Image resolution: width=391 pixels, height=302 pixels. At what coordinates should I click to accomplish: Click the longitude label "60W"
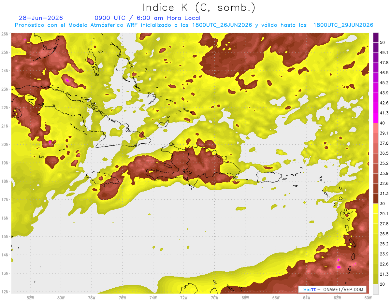[368, 297]
